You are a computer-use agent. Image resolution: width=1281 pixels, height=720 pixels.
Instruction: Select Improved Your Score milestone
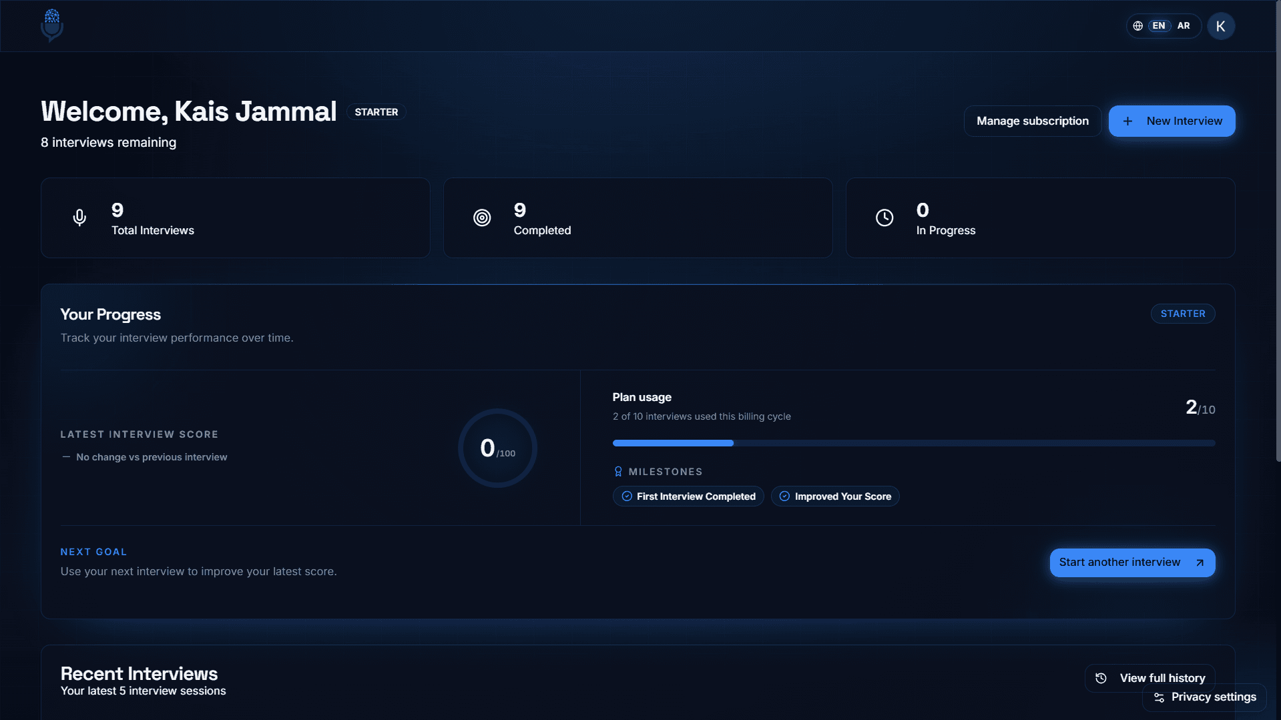[x=835, y=496]
